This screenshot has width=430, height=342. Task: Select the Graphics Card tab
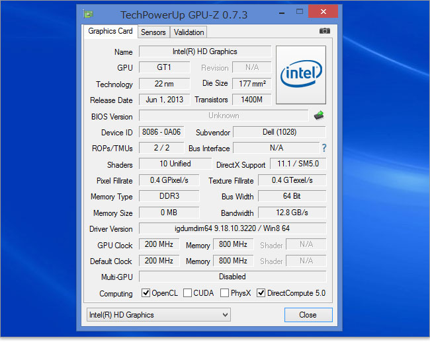pos(110,31)
